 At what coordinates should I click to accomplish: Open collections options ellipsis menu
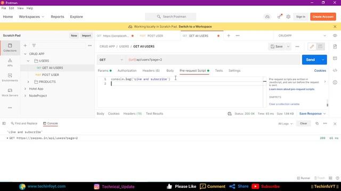pyautogui.click(x=90, y=46)
